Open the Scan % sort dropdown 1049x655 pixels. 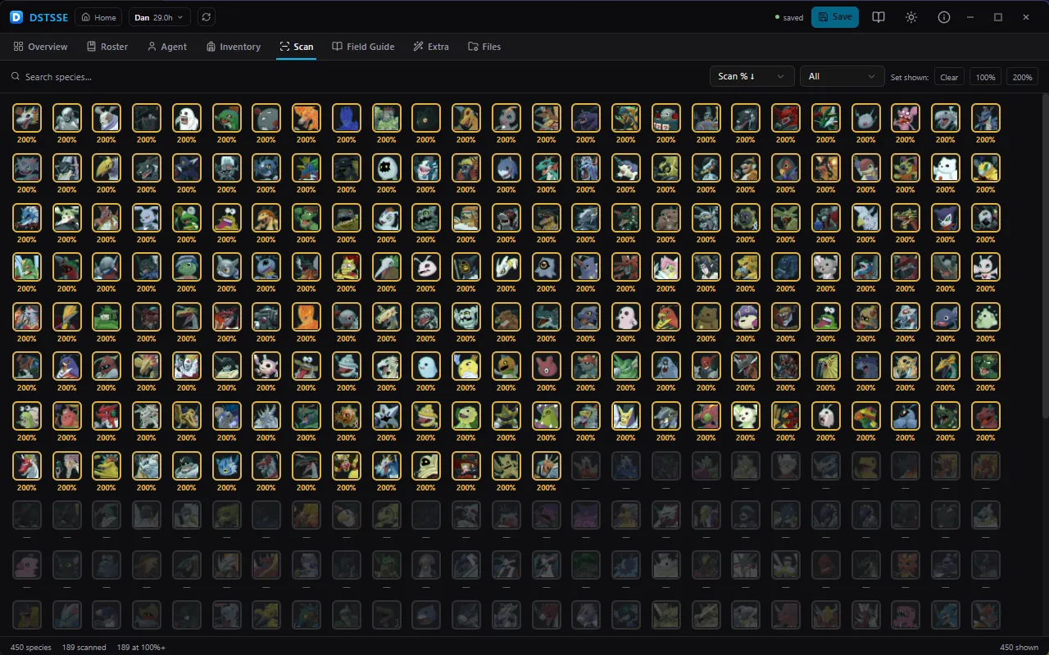(x=752, y=76)
